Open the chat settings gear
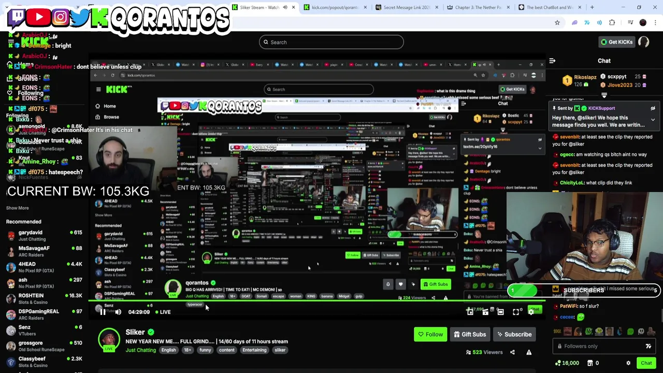This screenshot has width=663, height=373. (628, 363)
